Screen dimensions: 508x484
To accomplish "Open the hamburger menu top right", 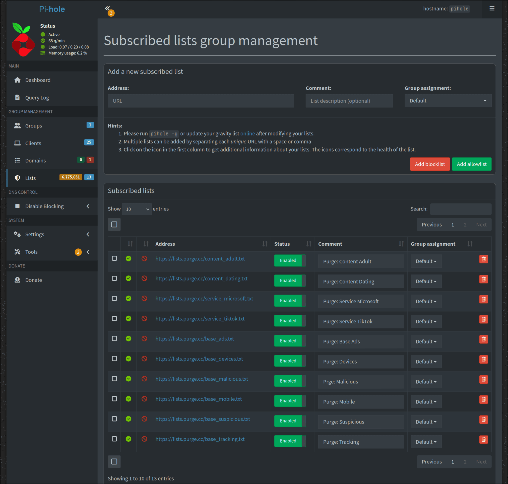I will 491,8.
